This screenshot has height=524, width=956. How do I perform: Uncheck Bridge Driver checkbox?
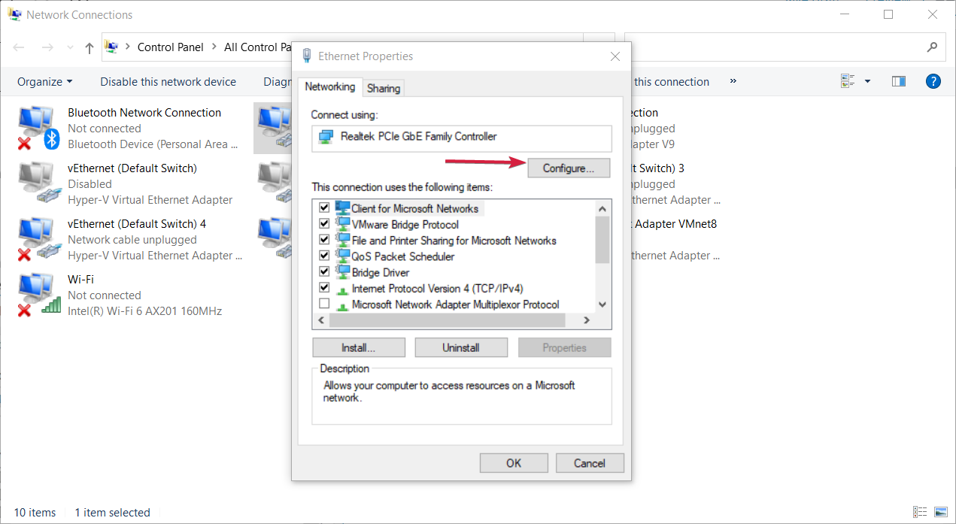(x=324, y=271)
